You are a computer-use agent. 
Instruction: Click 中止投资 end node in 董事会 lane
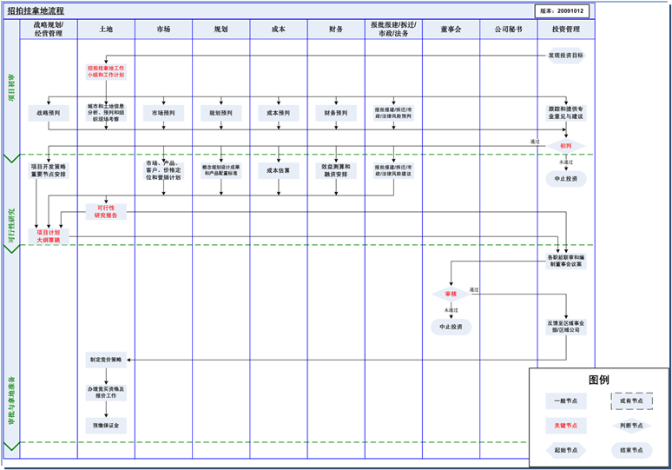tap(451, 327)
